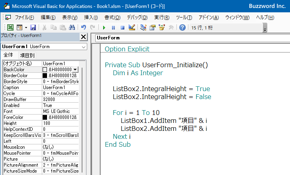Select the Cycle property row
The width and height of the screenshot is (290, 175).
41,93
